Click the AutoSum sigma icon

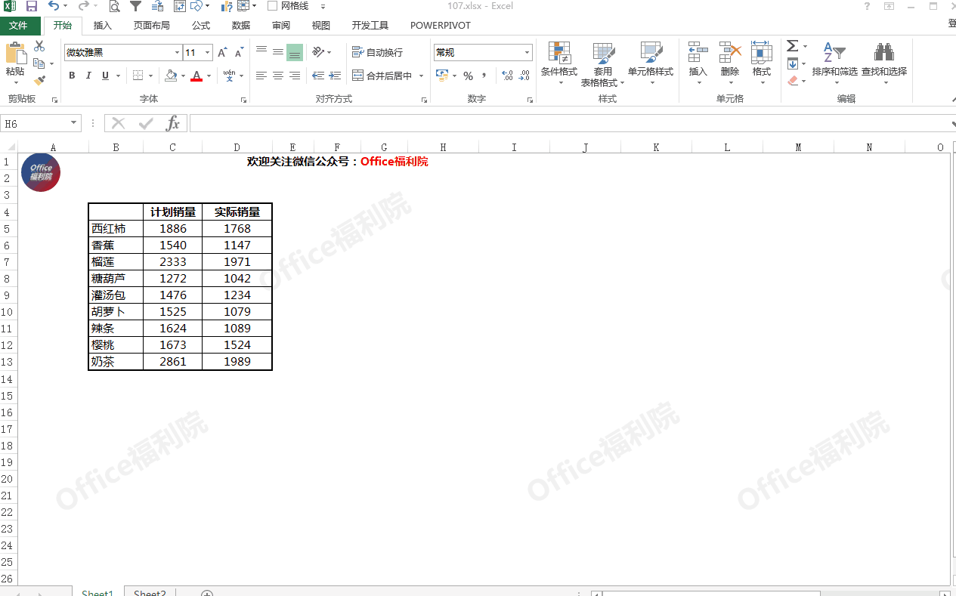[792, 47]
